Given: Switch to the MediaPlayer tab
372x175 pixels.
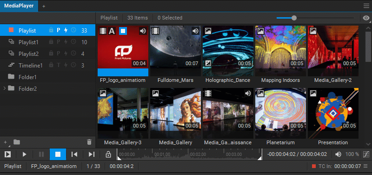Looking at the screenshot, I should (19, 6).
